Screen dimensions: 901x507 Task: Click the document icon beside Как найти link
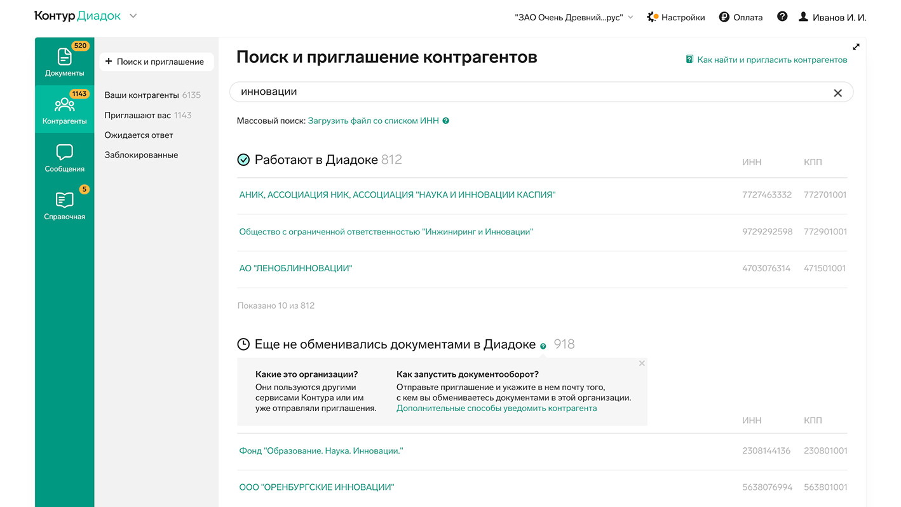tap(689, 60)
